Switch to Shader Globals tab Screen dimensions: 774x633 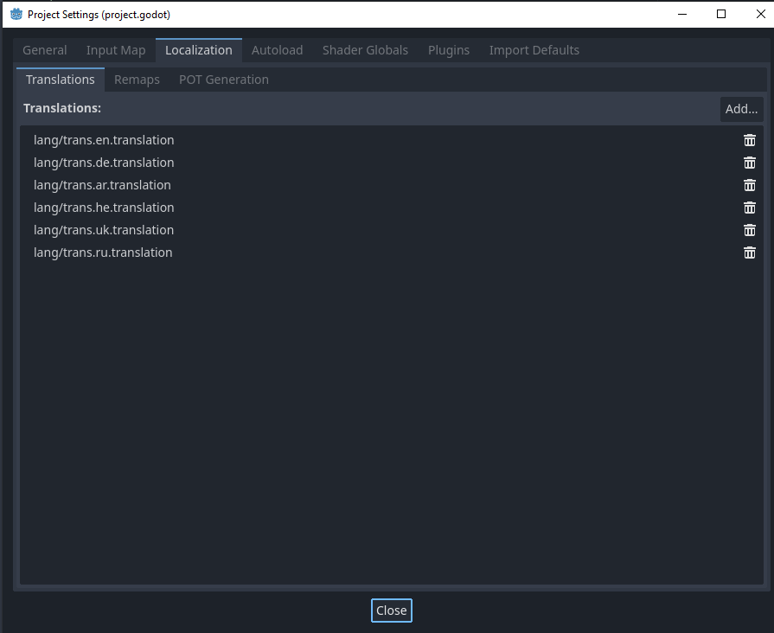pos(365,50)
